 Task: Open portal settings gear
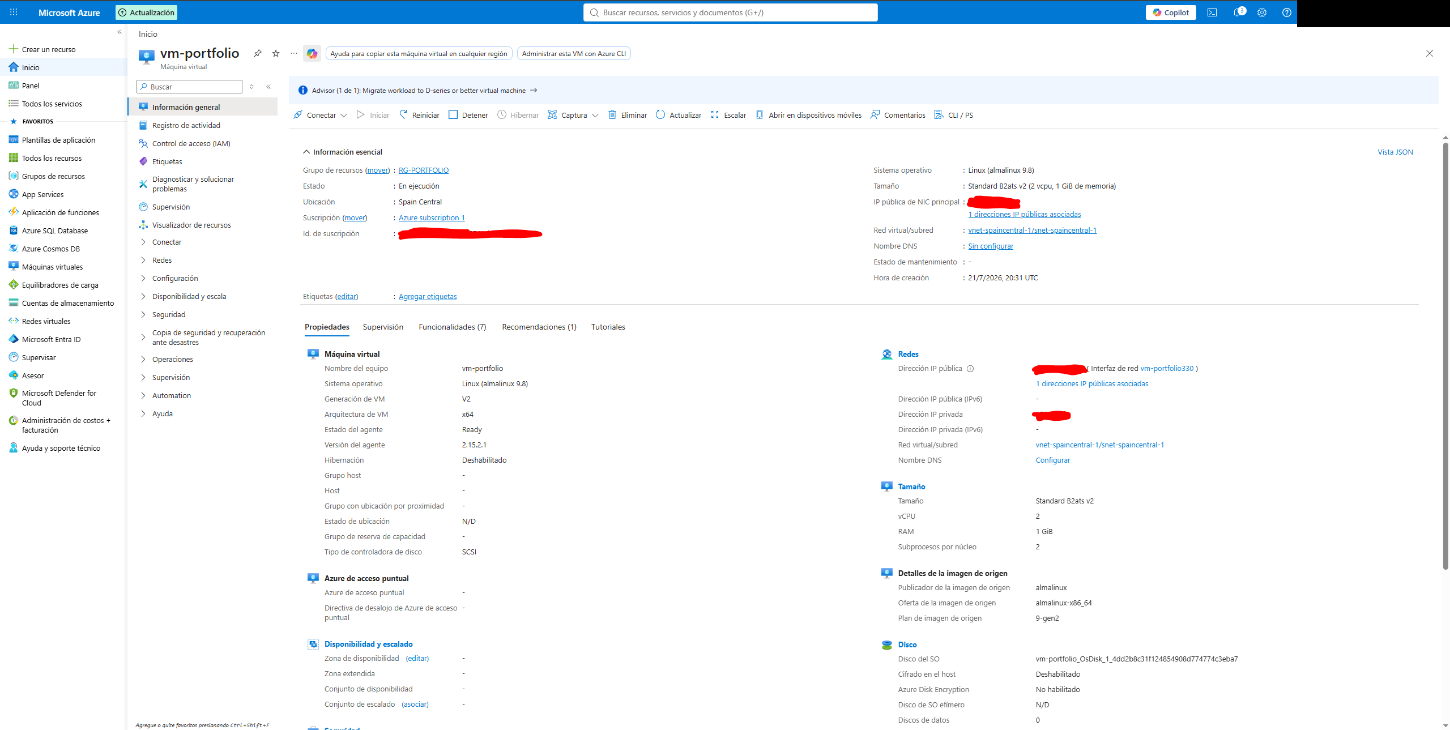pyautogui.click(x=1262, y=12)
